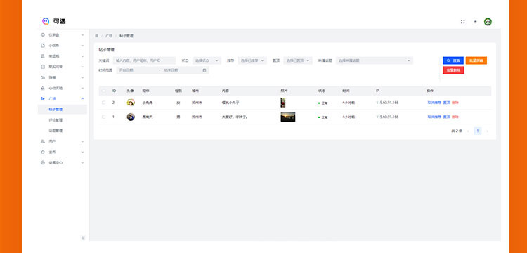
Task: Check the select-all checkbox in table header
Action: [103, 91]
